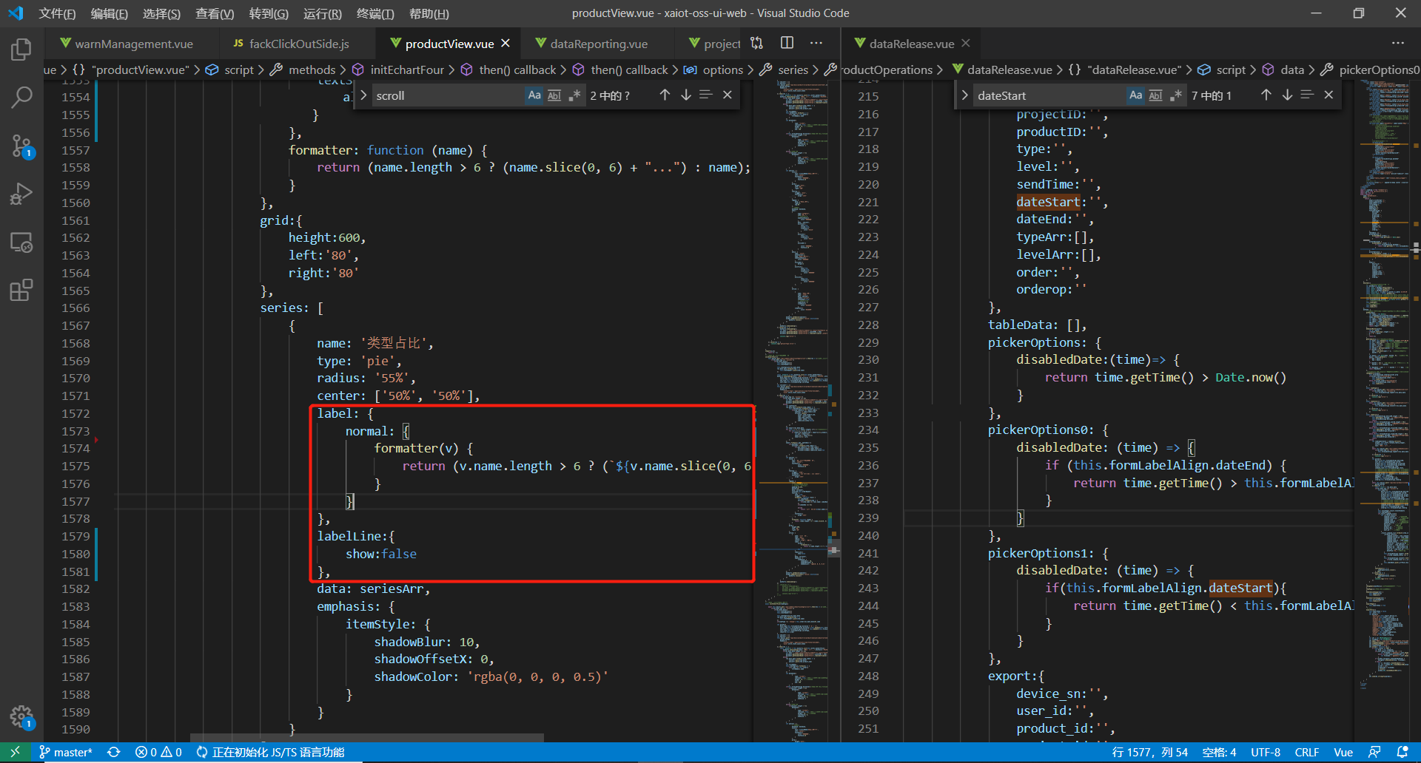Click the master* branch in status bar
1421x763 pixels.
point(66,752)
